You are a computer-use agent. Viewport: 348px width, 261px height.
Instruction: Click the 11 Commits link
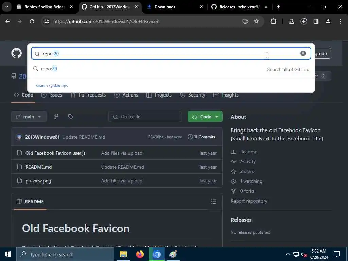(x=201, y=137)
